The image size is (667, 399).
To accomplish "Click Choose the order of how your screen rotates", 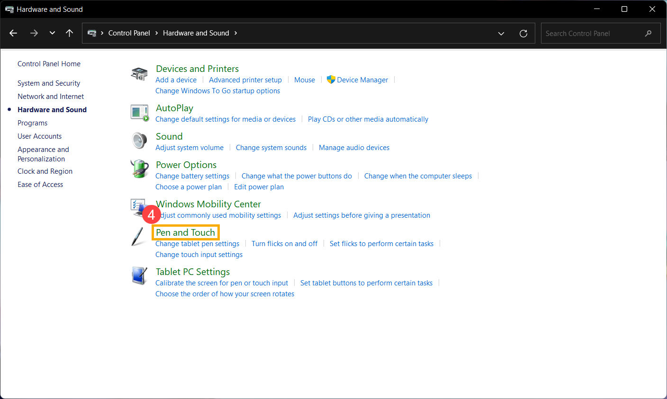I will 225,294.
